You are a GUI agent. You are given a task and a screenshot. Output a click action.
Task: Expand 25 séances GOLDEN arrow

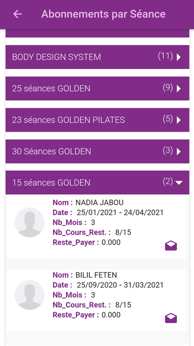(x=179, y=88)
